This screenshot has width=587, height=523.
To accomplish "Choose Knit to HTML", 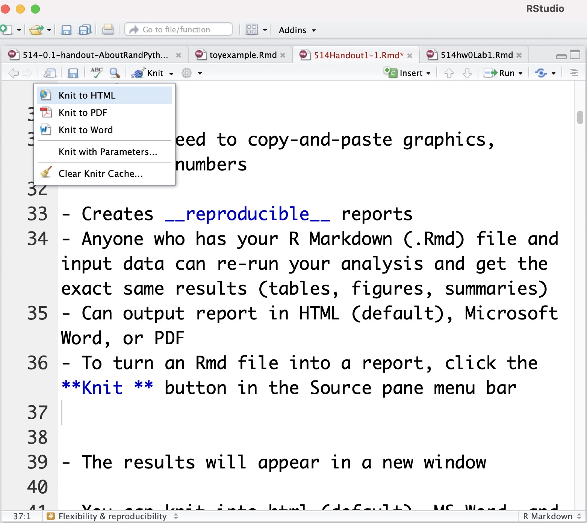I will click(x=104, y=95).
